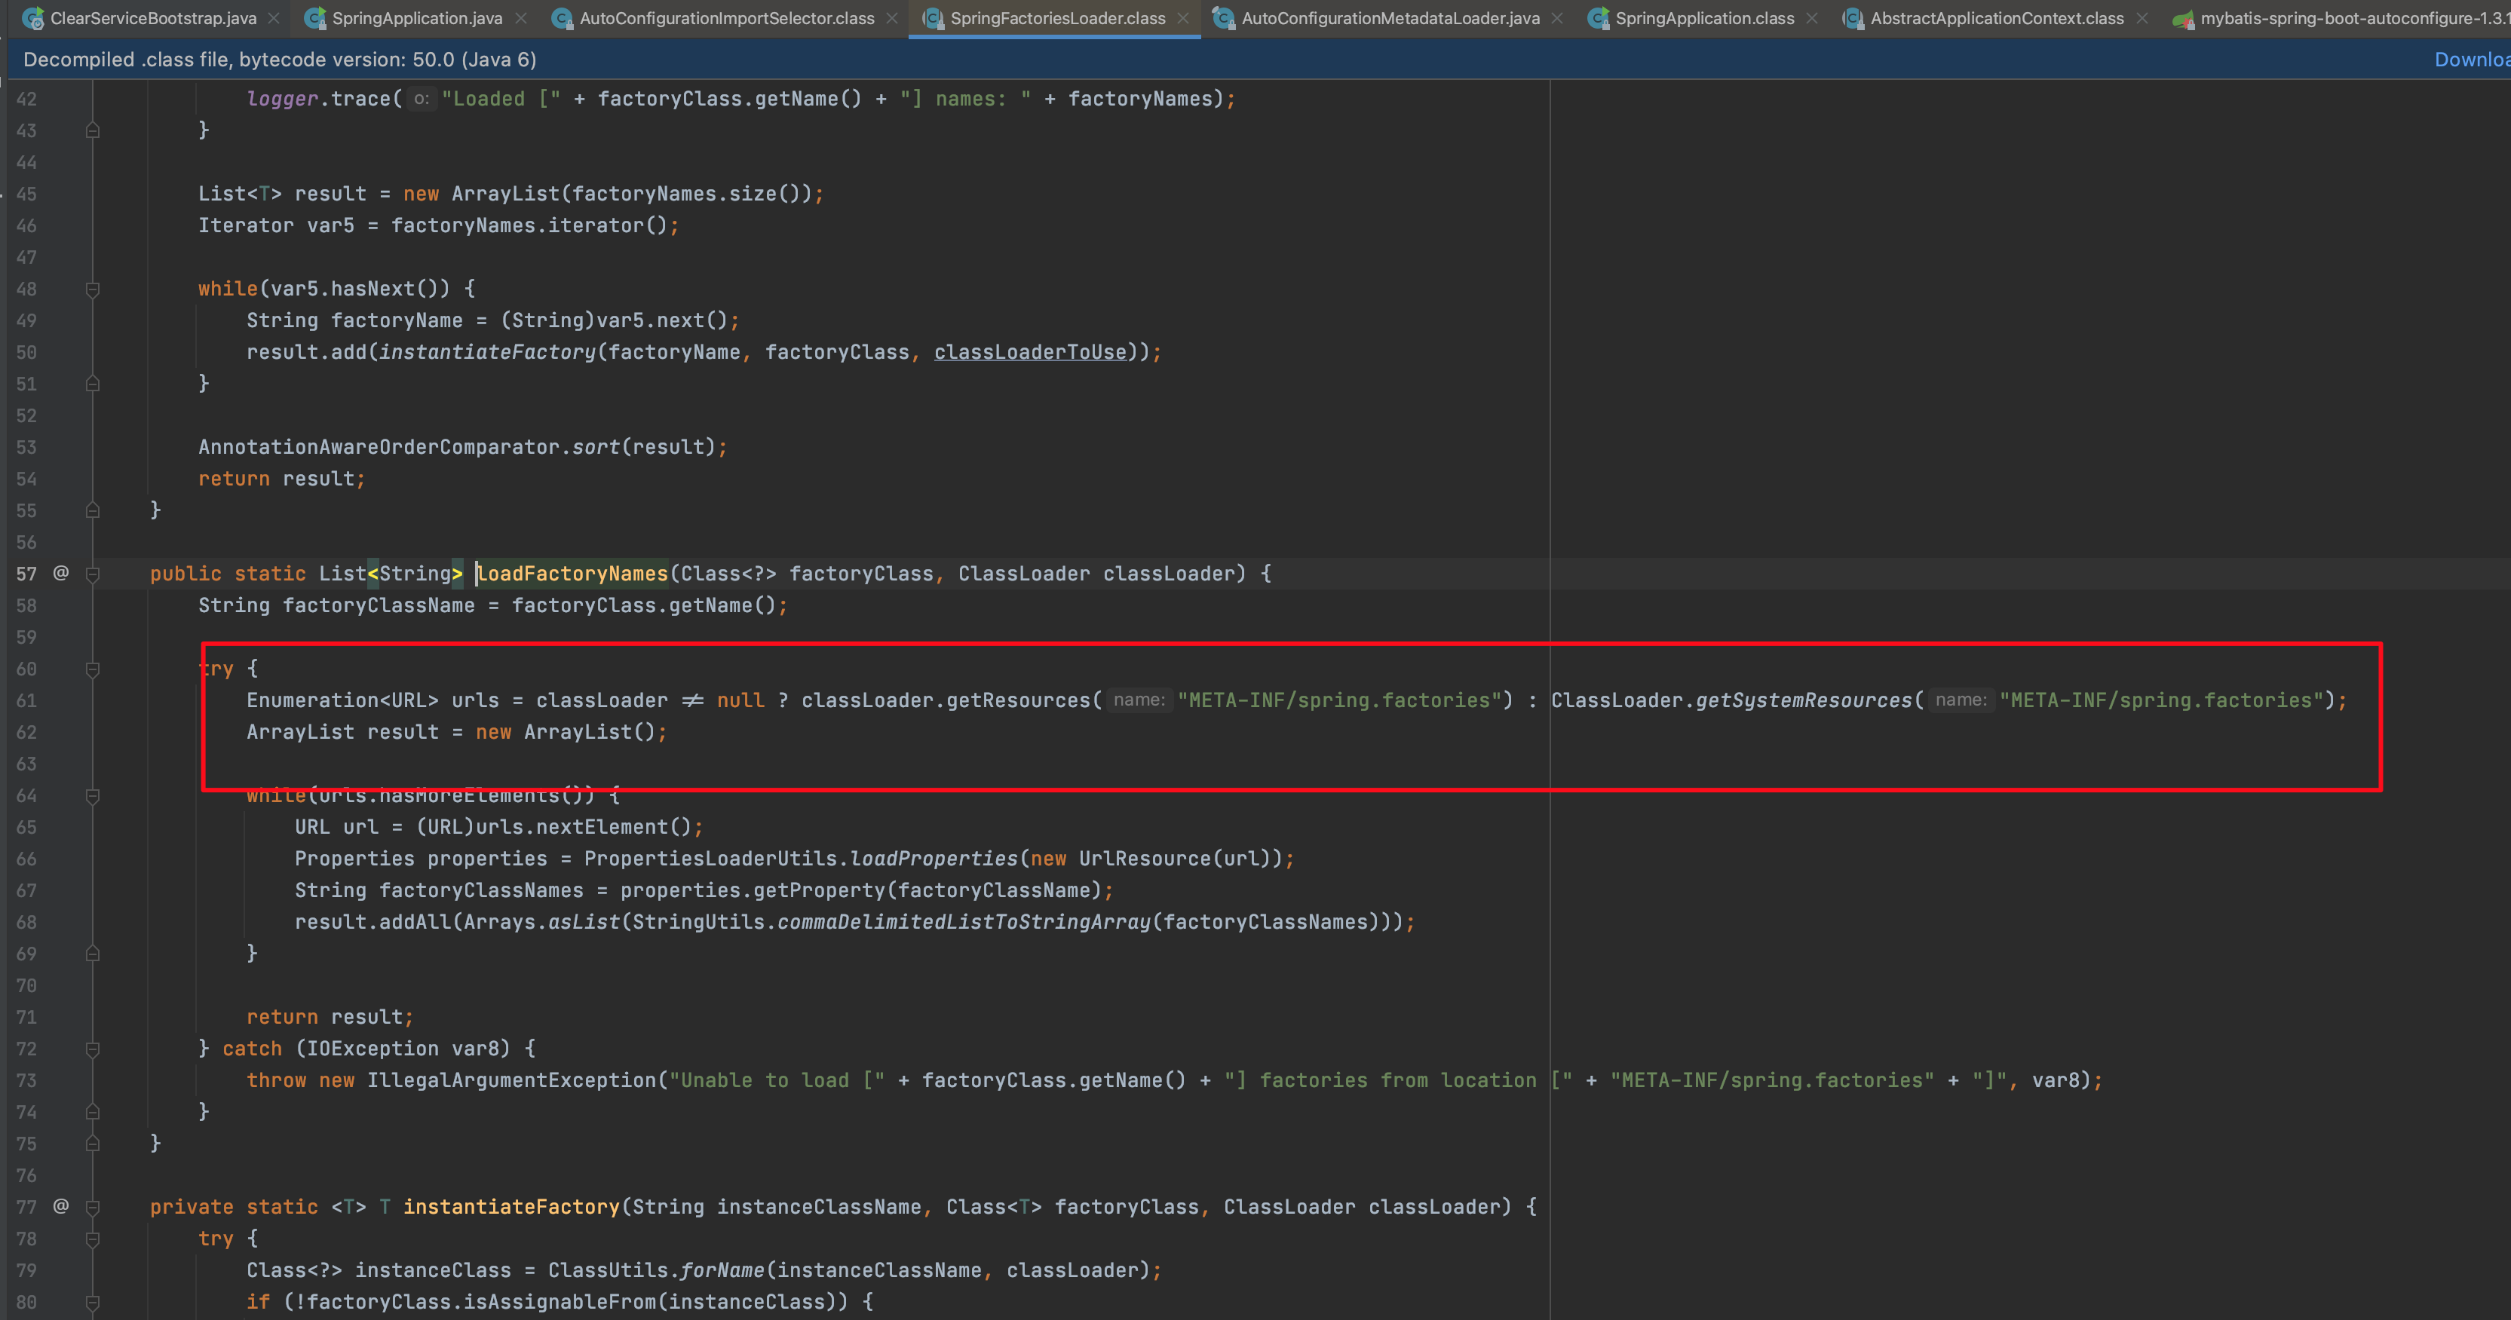Screen dimensions: 2511x1320
Task: Click the SpringApplication.java file icon
Action: [315, 17]
